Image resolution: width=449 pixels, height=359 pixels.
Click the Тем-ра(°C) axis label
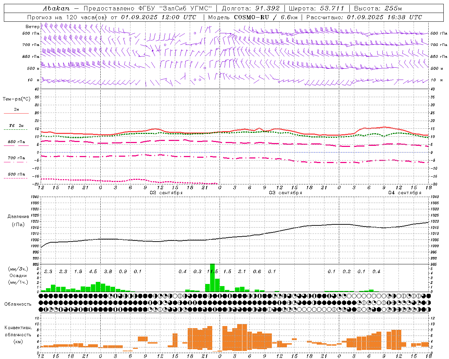coord(16,99)
